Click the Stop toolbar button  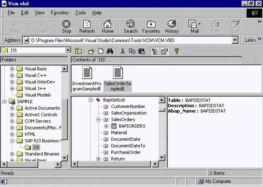[x=66, y=26]
